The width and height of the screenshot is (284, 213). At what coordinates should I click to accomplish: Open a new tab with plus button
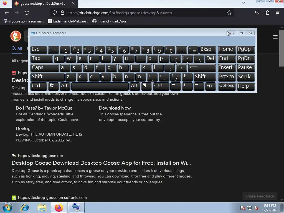click(83, 3)
